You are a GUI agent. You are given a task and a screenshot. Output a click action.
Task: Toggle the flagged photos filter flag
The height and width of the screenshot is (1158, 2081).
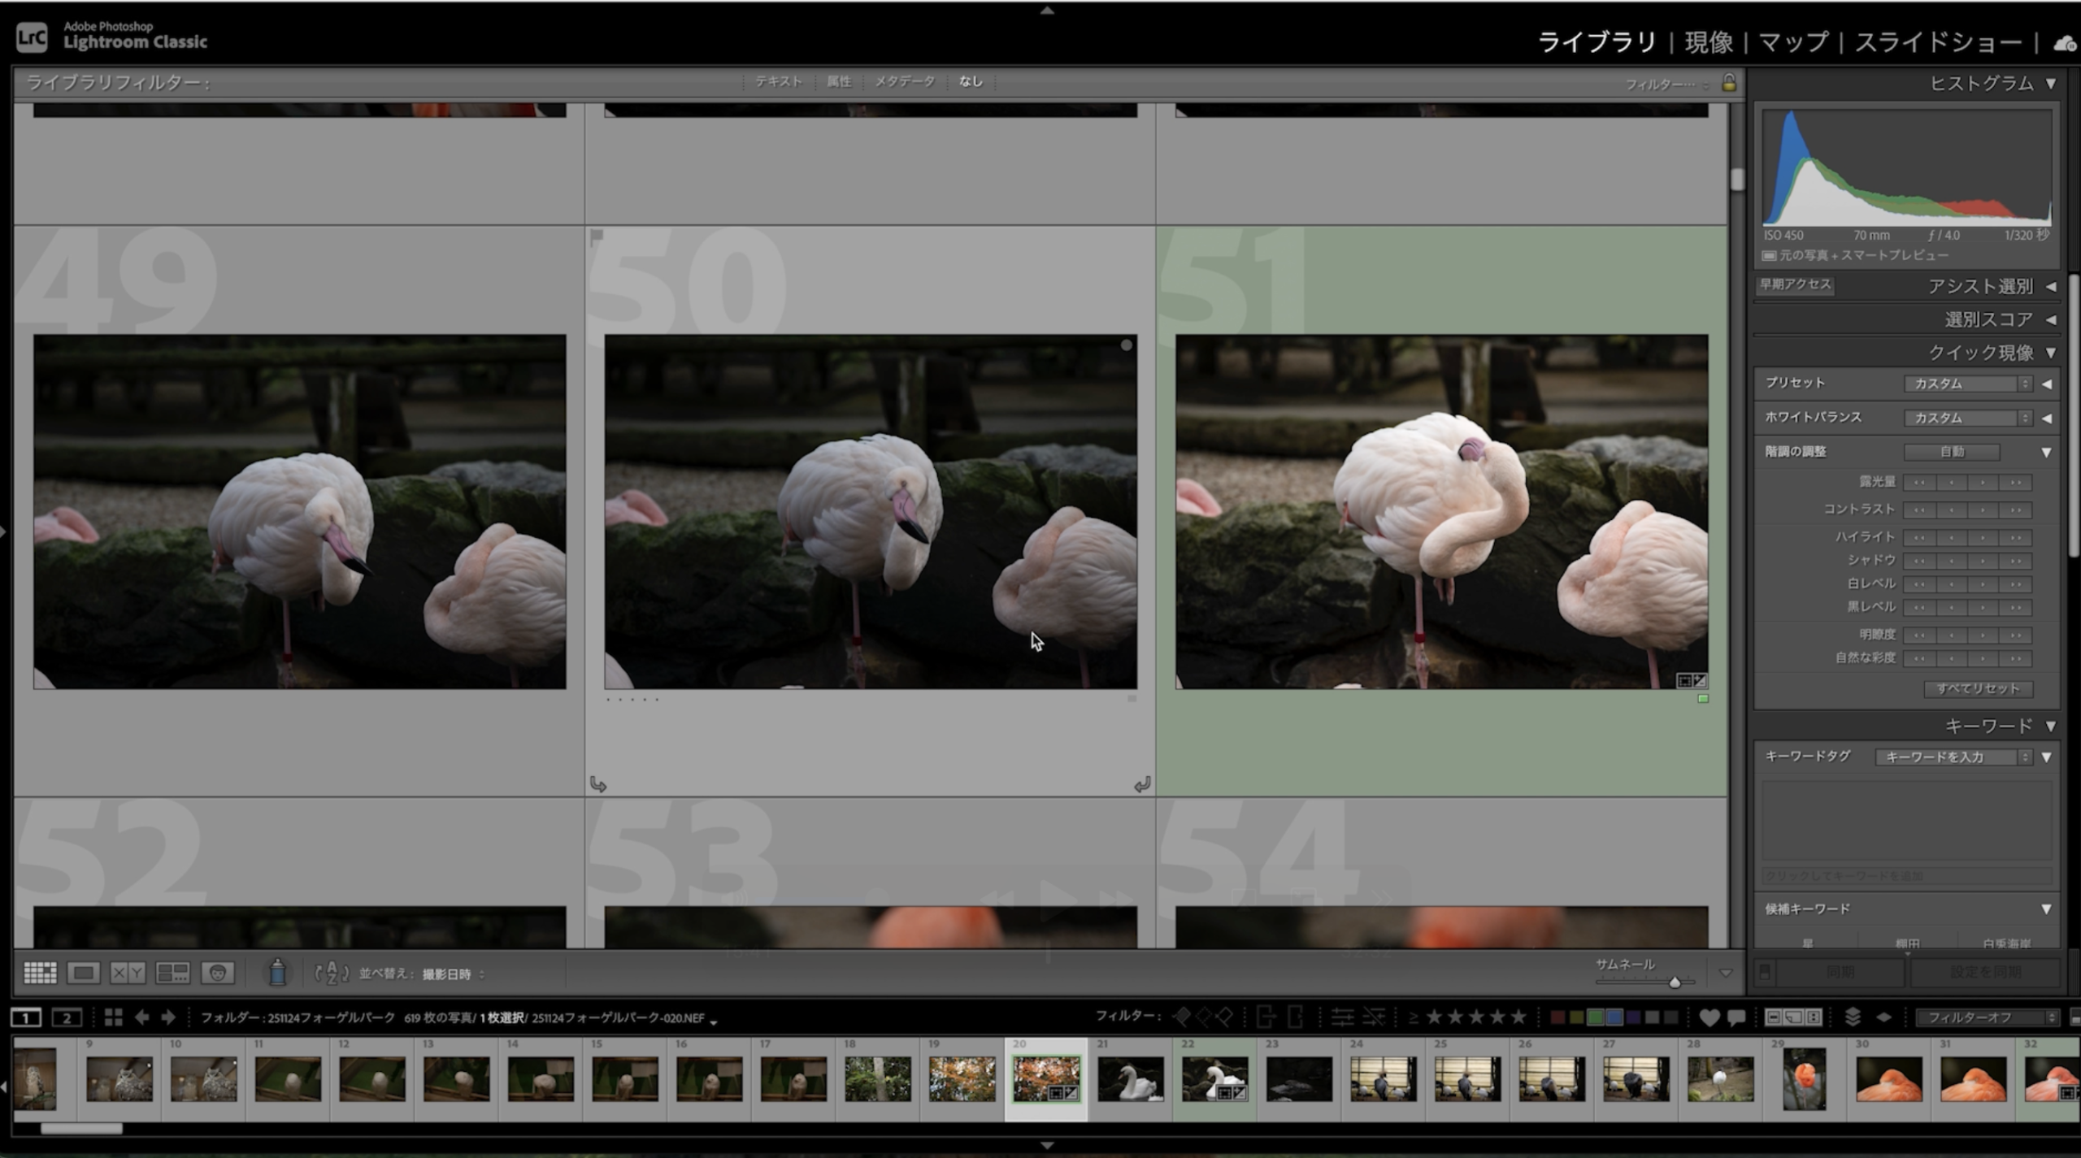(1182, 1017)
